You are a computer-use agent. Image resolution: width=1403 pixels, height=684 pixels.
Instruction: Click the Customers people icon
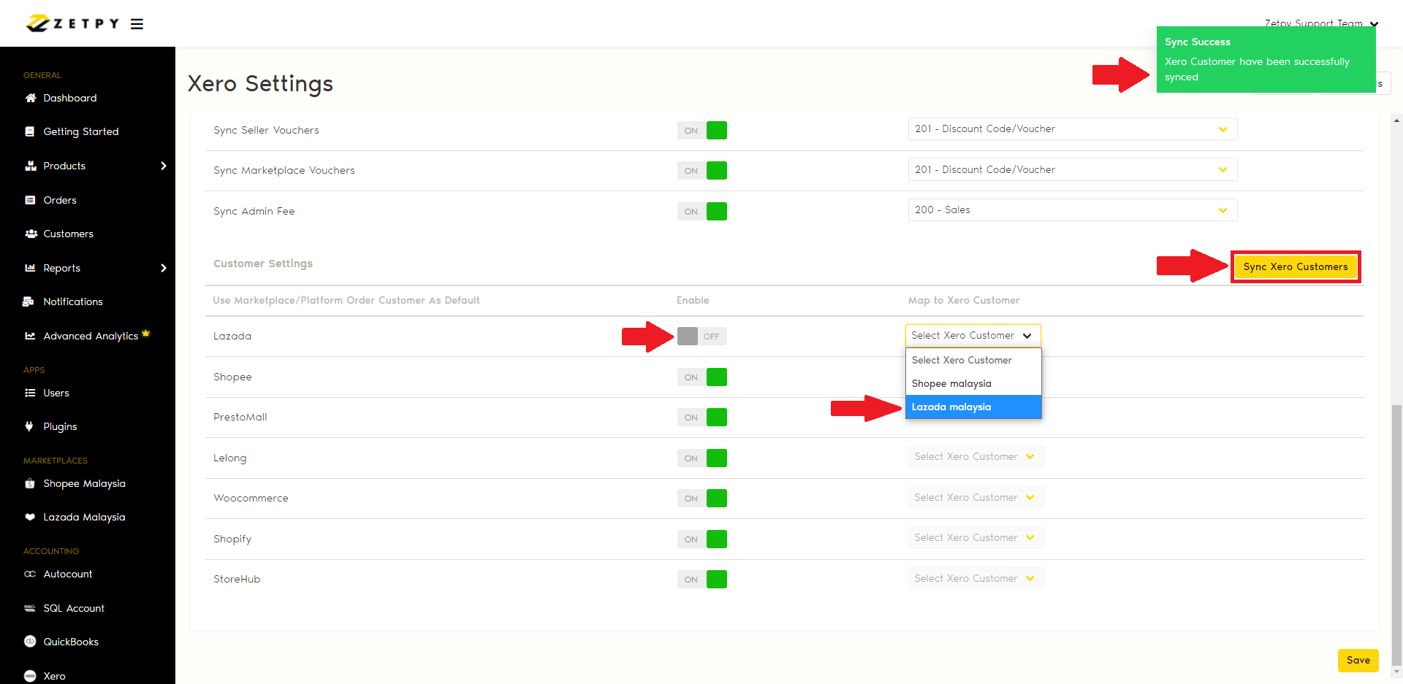[31, 234]
